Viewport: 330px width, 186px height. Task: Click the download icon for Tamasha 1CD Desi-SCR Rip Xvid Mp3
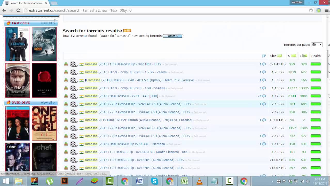click(x=66, y=64)
